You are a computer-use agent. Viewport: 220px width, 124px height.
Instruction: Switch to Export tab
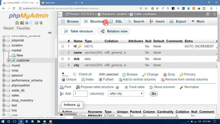point(178,21)
